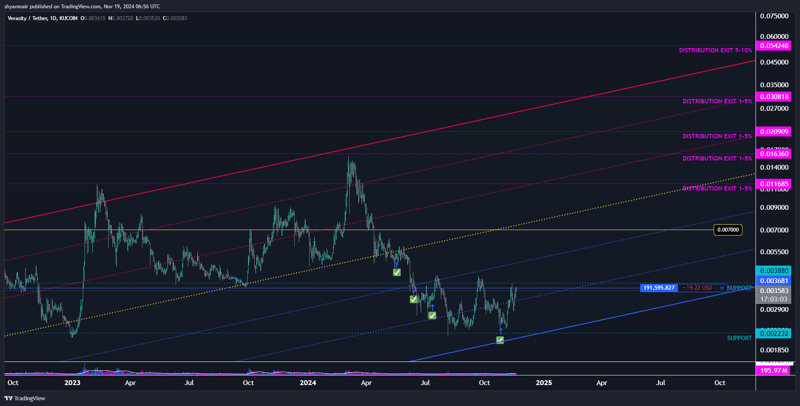Click the 0.016360 magenta price label
The width and height of the screenshot is (800, 406).
[x=774, y=154]
